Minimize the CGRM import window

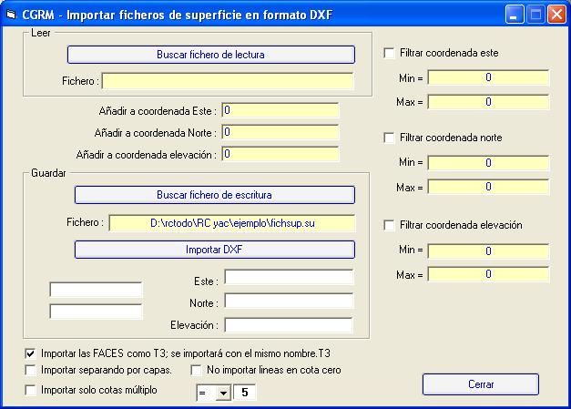tap(515, 15)
